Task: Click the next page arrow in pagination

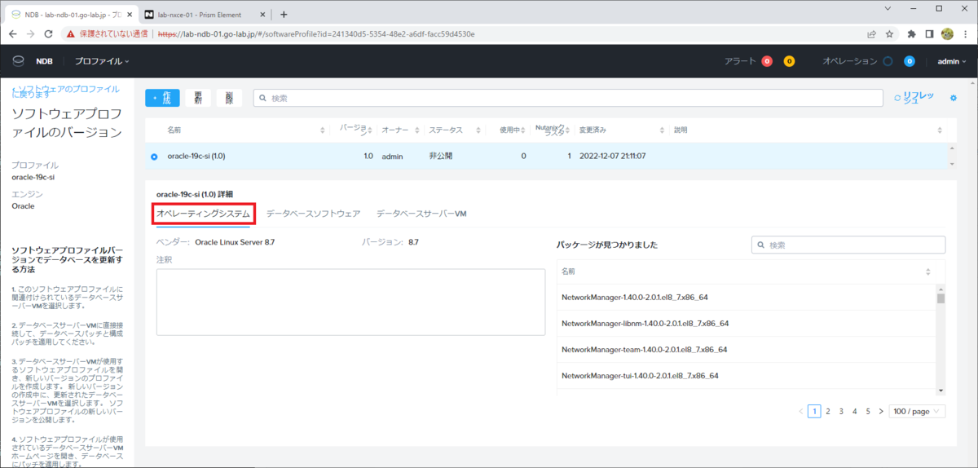Action: [x=881, y=412]
